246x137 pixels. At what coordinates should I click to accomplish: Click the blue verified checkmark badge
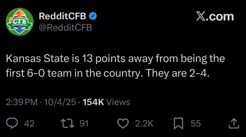click(x=94, y=16)
